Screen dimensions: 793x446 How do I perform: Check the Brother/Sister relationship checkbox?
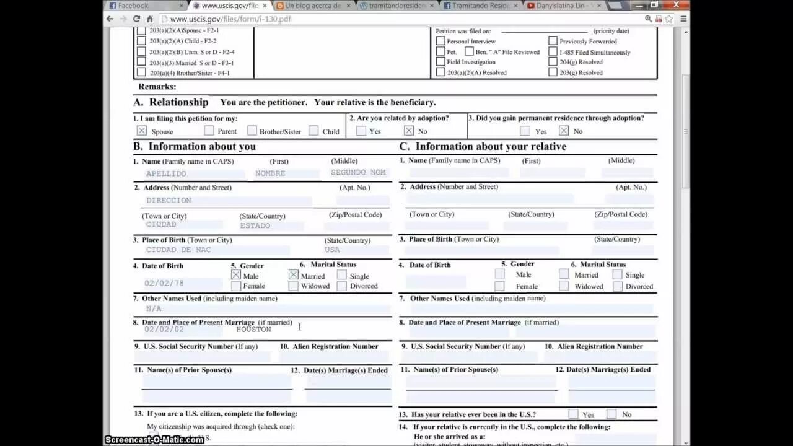(252, 131)
